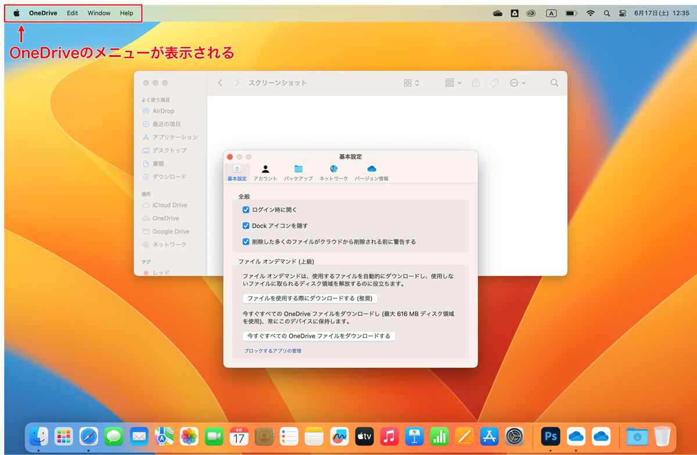Open the バージョン情報 cloud icon tab
The height and width of the screenshot is (455, 697).
372,172
